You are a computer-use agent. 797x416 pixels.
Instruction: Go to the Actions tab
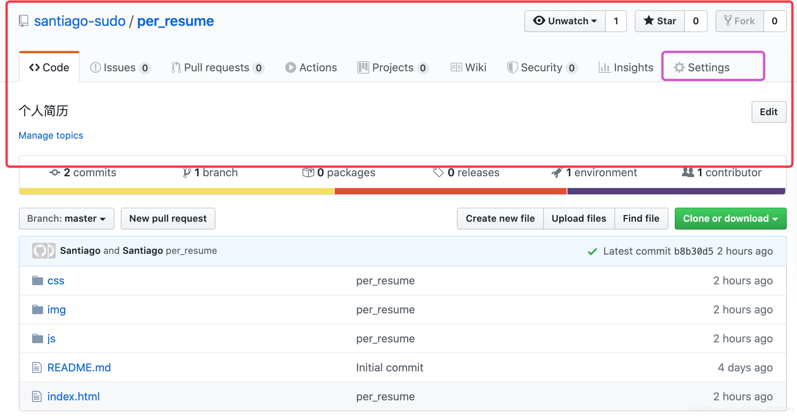(x=311, y=68)
